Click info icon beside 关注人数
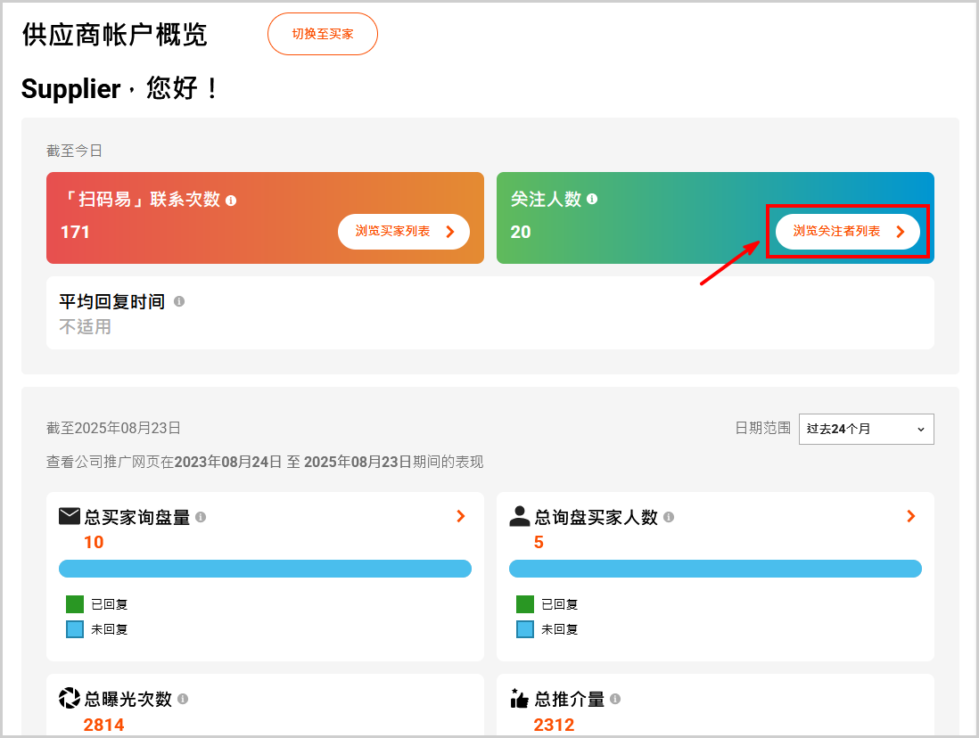The image size is (979, 738). pyautogui.click(x=592, y=199)
